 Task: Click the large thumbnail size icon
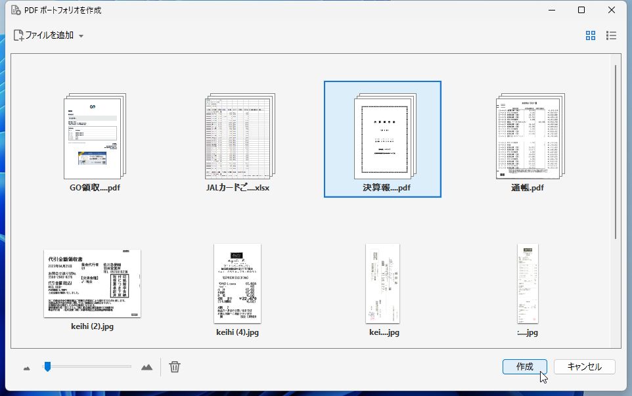146,367
